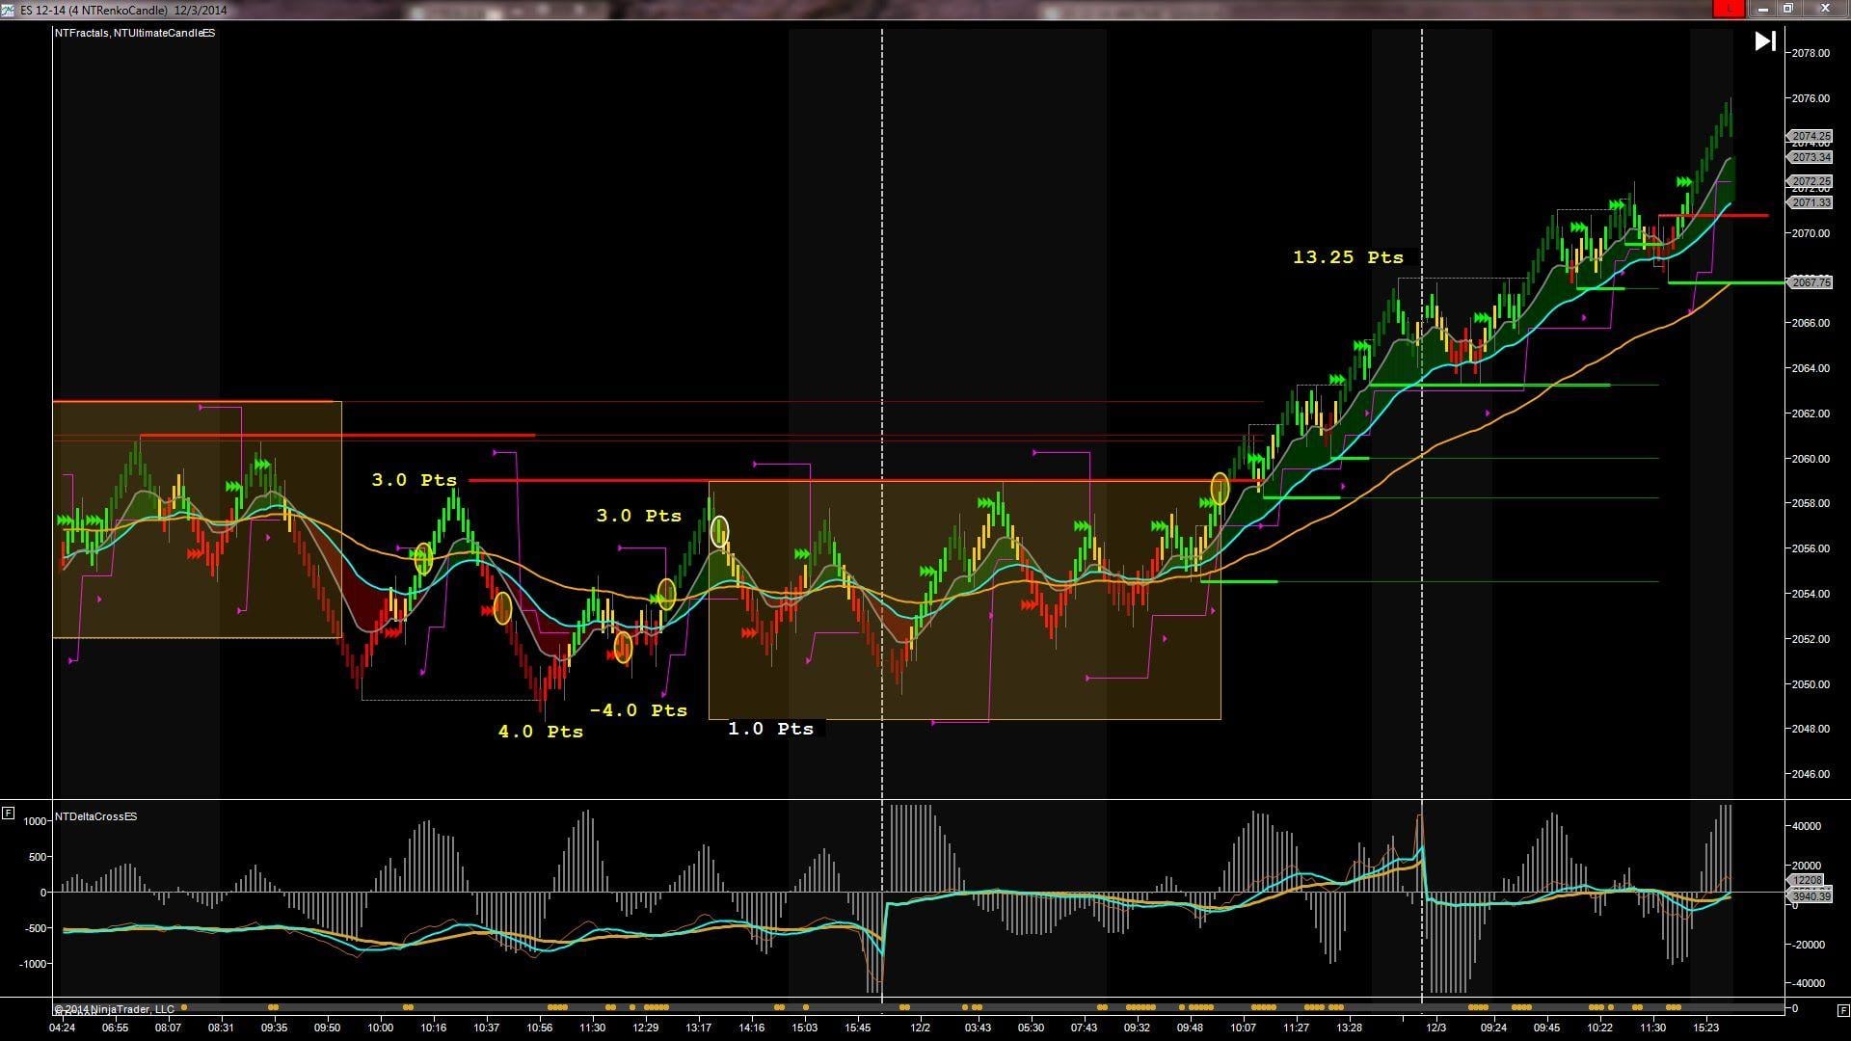The height and width of the screenshot is (1041, 1851).
Task: Click the 12208 value marker in delta panel
Action: 1807,880
